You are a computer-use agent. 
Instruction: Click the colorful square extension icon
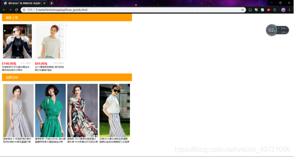pos(256,10)
